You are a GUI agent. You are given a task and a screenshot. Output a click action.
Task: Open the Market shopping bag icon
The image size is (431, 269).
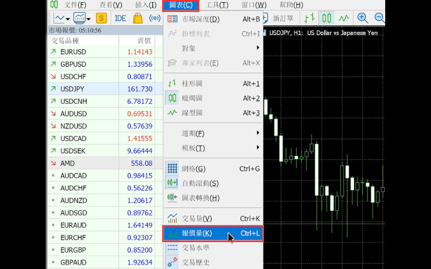(138, 18)
